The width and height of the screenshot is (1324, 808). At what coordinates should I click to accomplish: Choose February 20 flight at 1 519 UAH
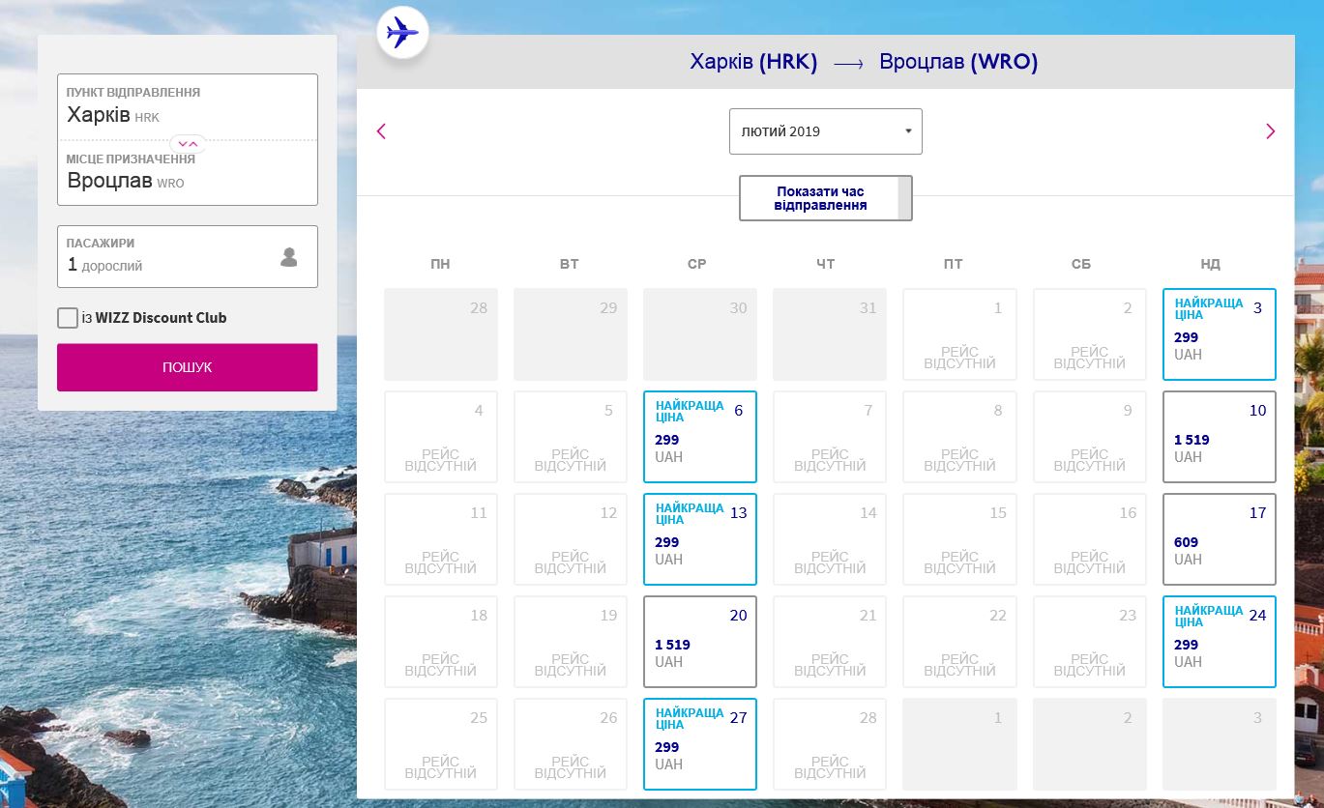tap(699, 642)
